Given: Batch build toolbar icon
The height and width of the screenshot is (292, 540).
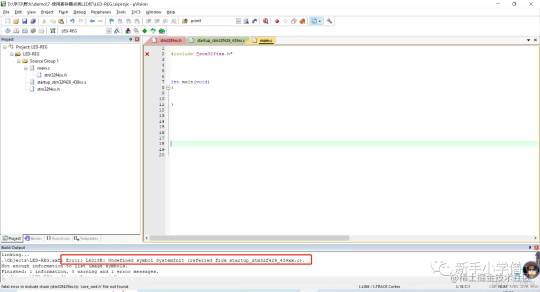Looking at the screenshot, I should coord(33,31).
